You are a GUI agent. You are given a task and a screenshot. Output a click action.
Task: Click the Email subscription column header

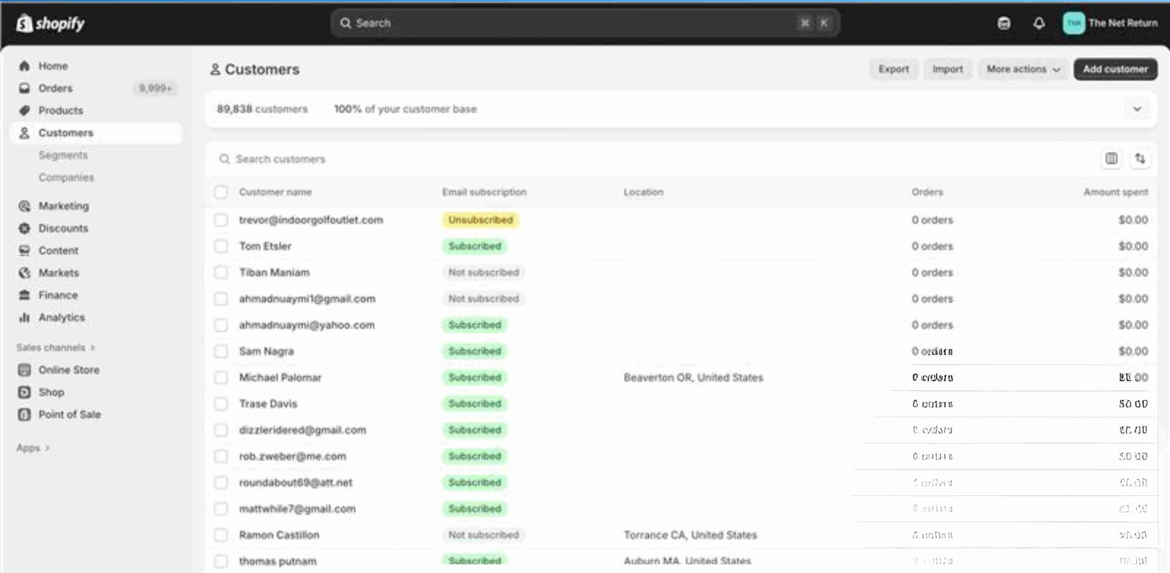485,192
